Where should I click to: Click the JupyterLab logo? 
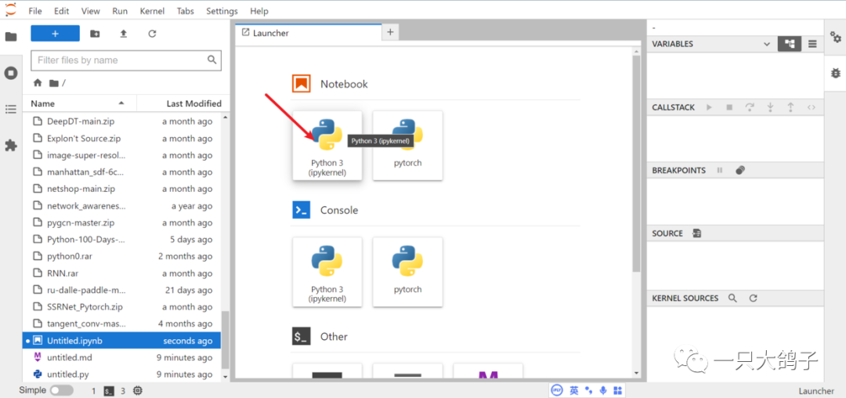click(x=11, y=10)
